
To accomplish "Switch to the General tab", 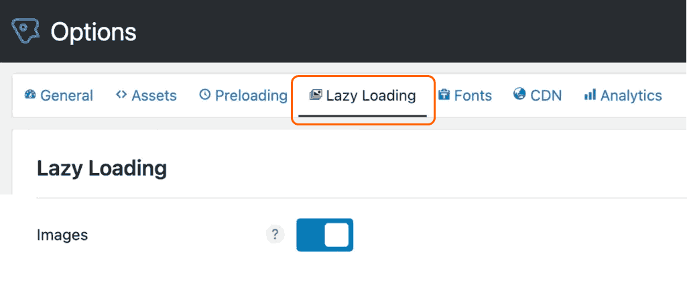I will tap(66, 95).
